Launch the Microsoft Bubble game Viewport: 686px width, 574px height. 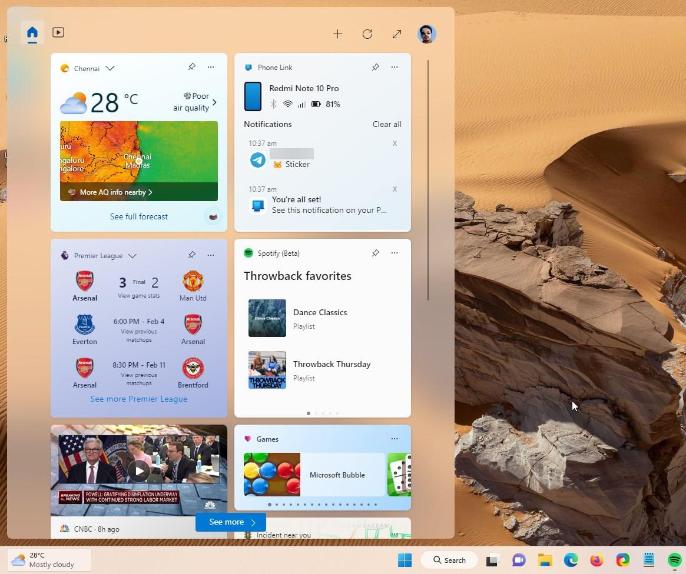tap(314, 475)
